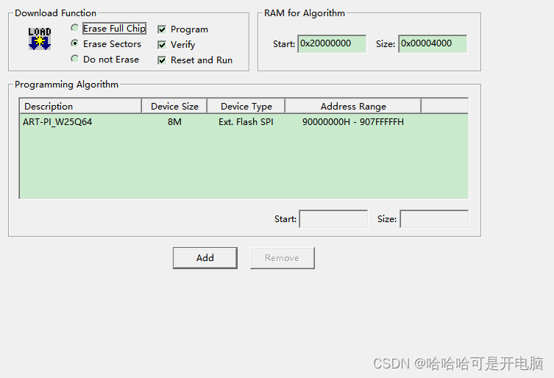Click the 90000000H - 907FFFFFH address range

coord(353,122)
